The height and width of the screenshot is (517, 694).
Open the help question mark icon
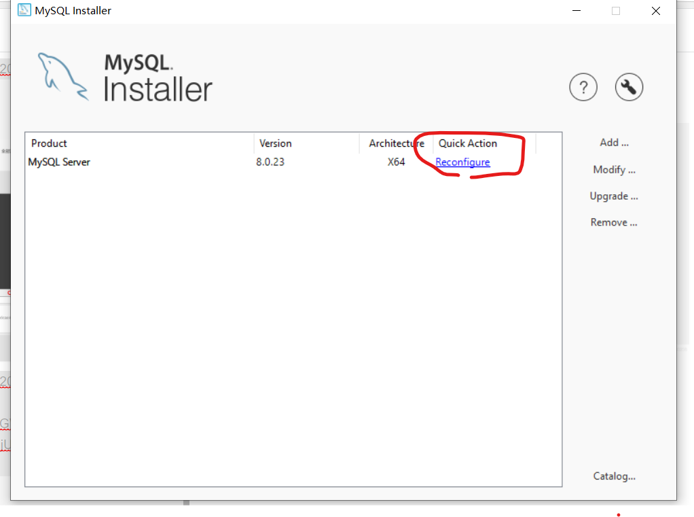coord(583,87)
